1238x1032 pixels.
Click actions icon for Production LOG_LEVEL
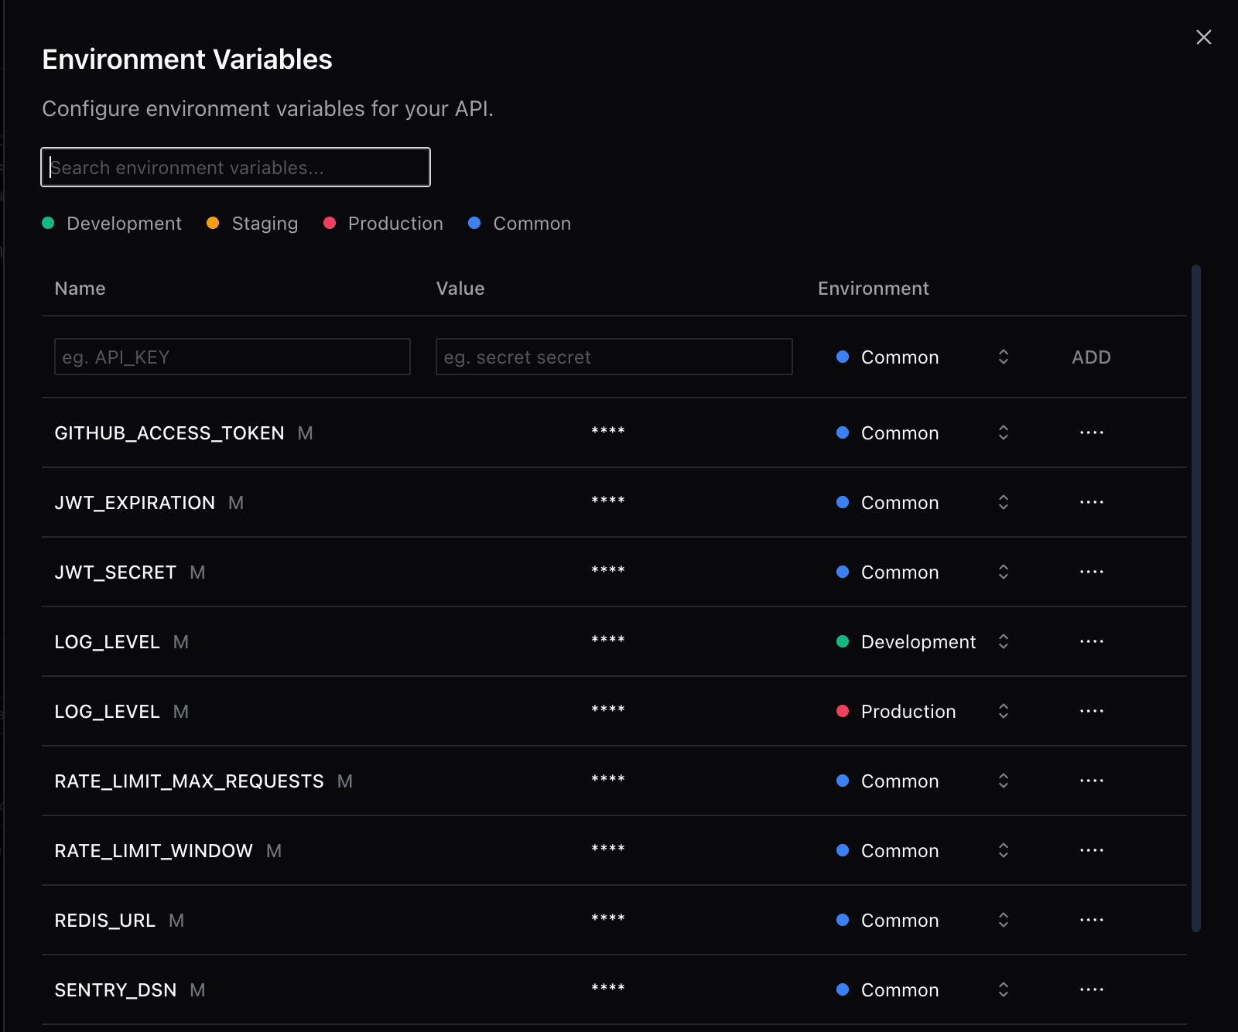point(1091,711)
